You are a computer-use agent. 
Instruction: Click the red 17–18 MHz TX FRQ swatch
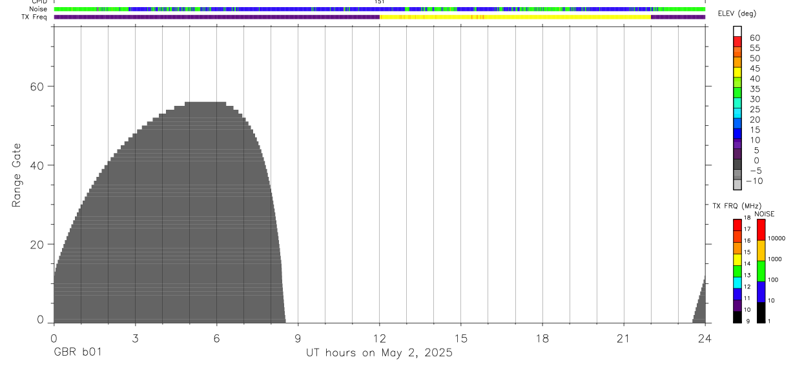pyautogui.click(x=737, y=224)
